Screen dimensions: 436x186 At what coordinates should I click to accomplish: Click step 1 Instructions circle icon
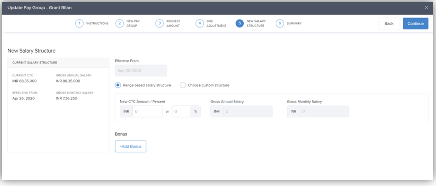(x=79, y=24)
